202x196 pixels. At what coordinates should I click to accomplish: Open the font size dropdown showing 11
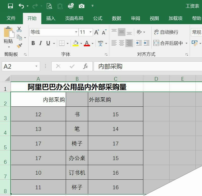tap(91, 32)
